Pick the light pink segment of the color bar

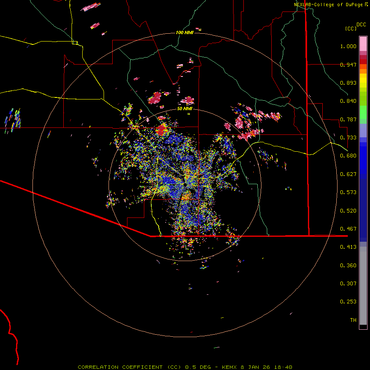(363, 44)
